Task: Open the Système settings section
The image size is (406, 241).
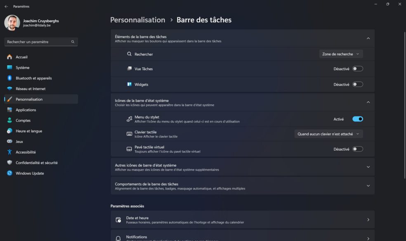Action: [23, 68]
